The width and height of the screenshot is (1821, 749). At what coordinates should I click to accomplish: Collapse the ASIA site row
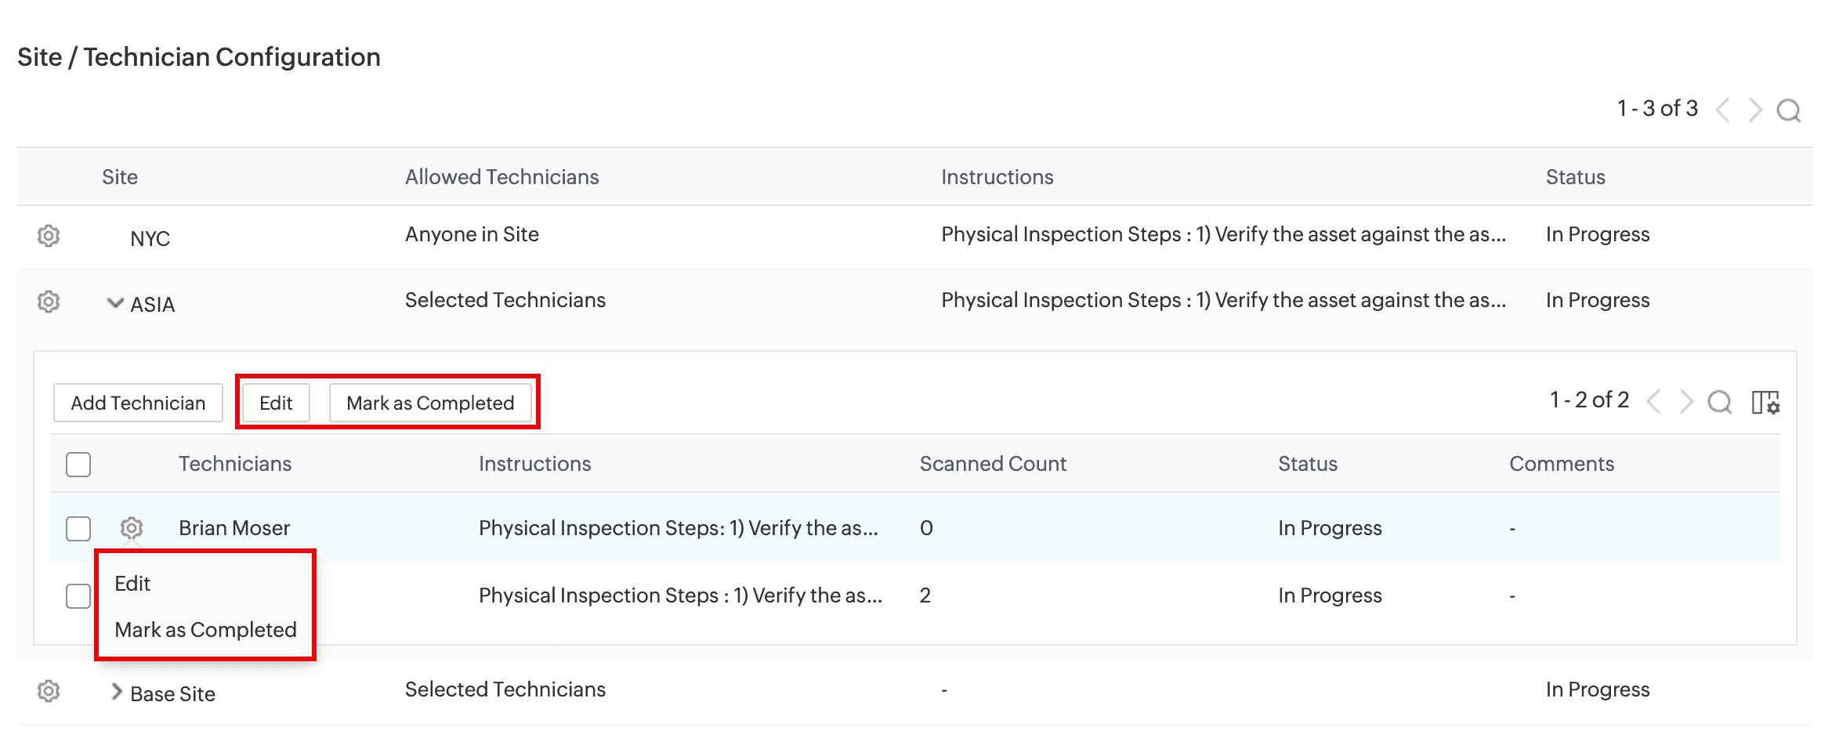pyautogui.click(x=115, y=303)
